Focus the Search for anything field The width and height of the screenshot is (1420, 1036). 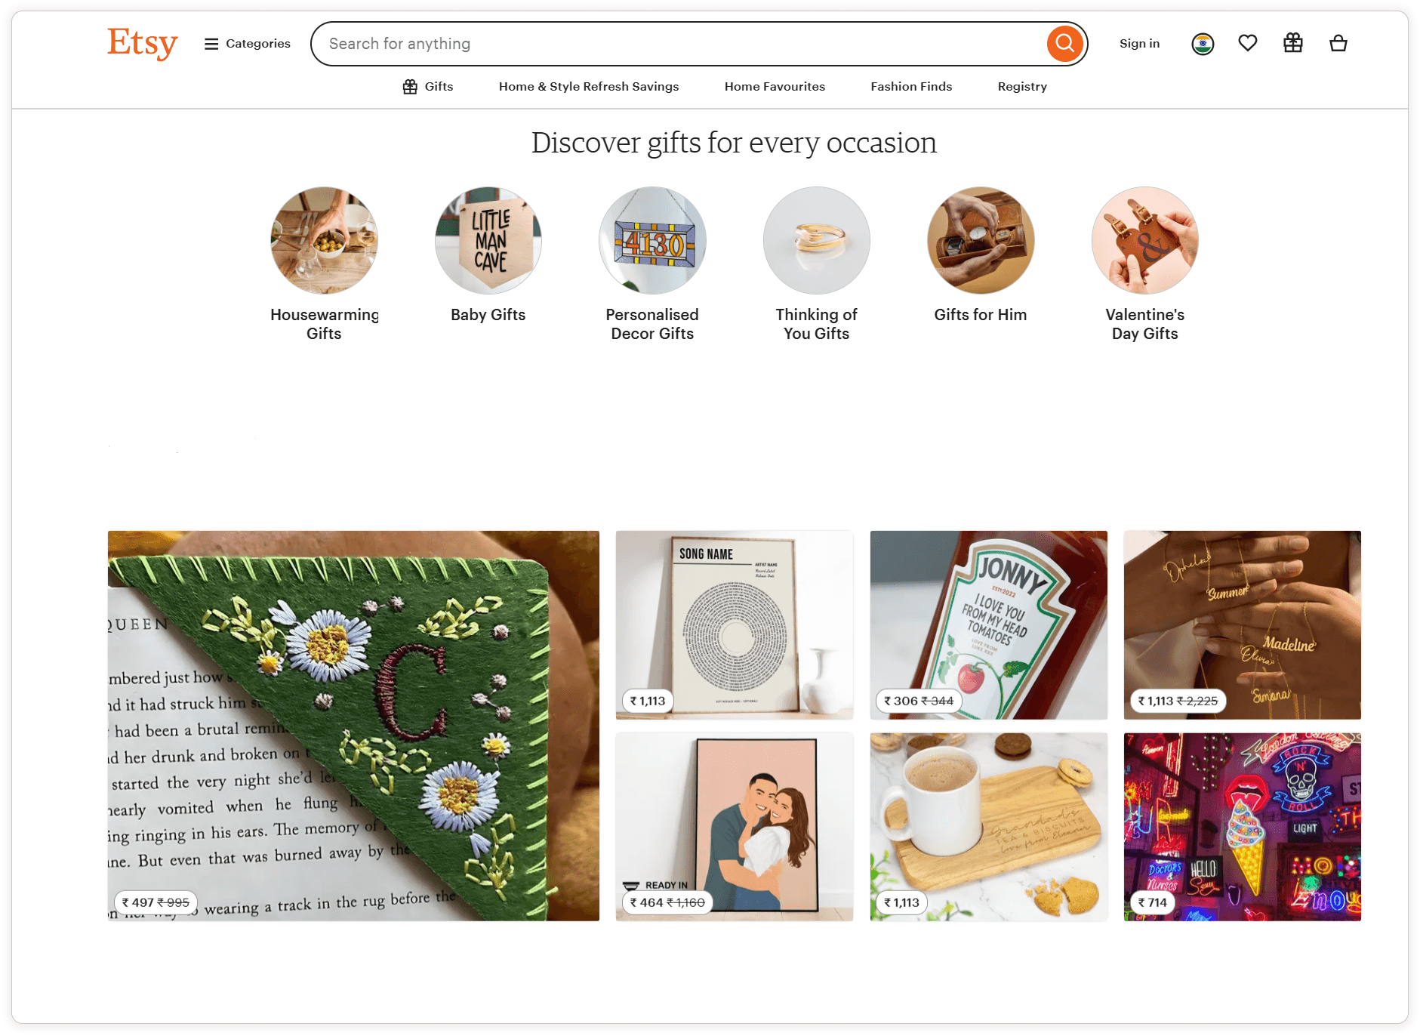coord(679,44)
